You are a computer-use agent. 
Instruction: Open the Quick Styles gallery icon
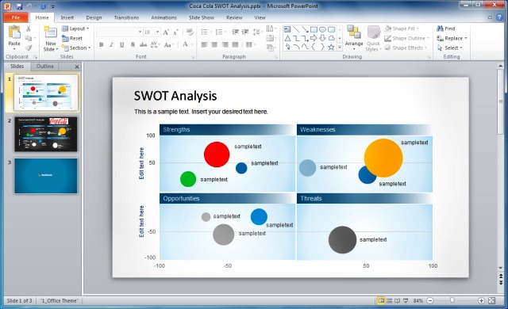point(373,32)
